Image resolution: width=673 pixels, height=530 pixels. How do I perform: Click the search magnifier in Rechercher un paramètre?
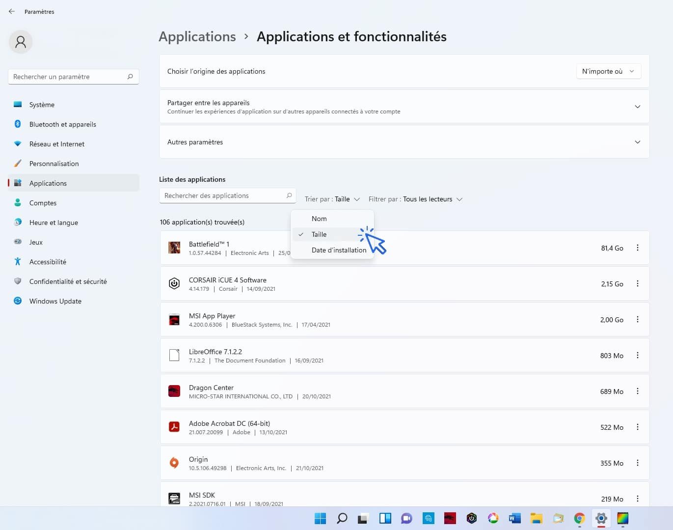[x=130, y=77]
